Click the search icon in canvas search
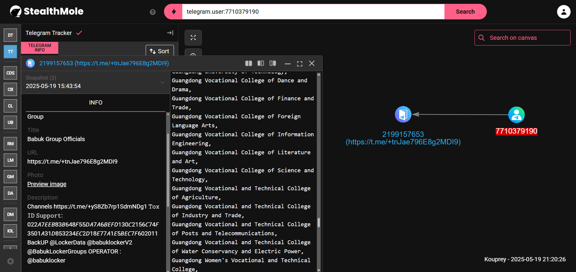576x272 pixels. pyautogui.click(x=481, y=38)
